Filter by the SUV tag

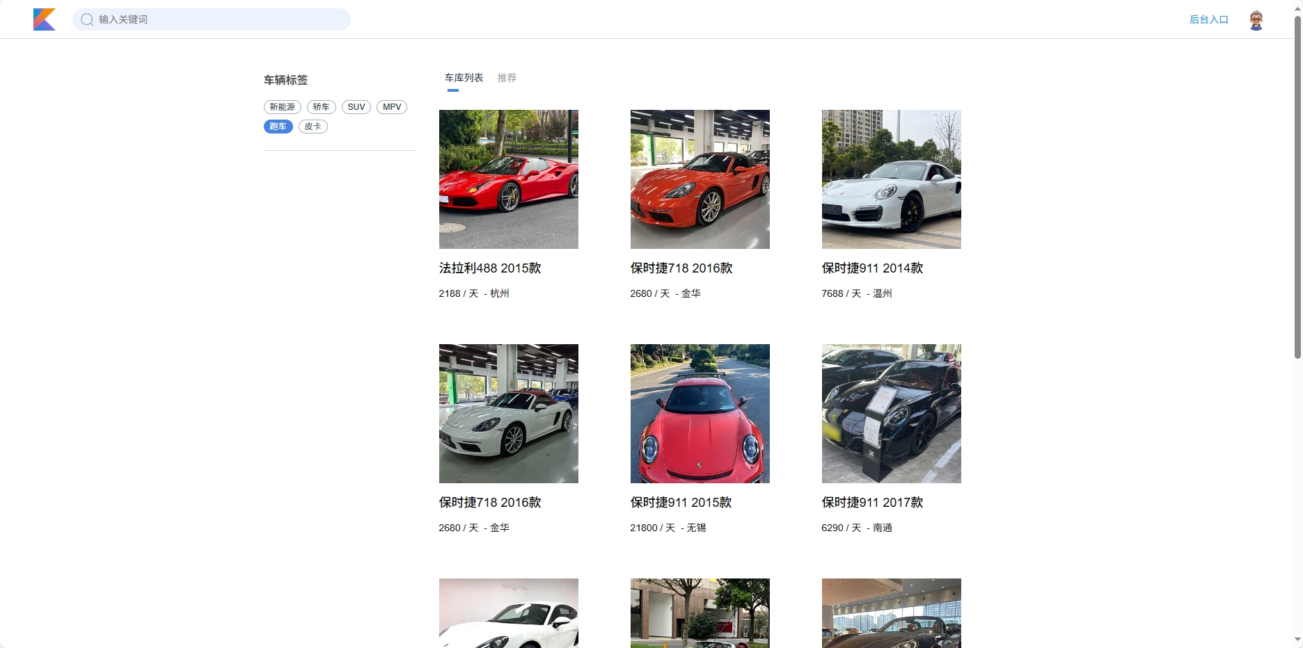356,107
